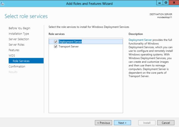179x127 pixels.
Task: Click the wizard icon in the title bar
Action: [x=2, y=4]
